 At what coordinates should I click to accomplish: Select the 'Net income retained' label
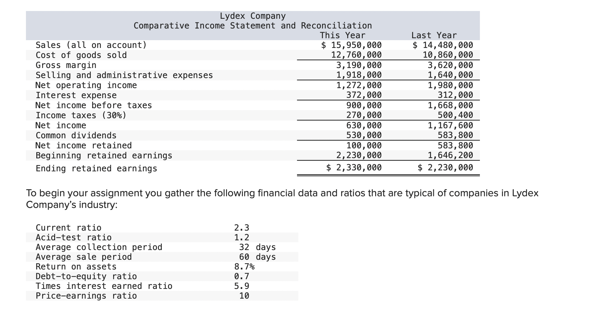pyautogui.click(x=84, y=145)
